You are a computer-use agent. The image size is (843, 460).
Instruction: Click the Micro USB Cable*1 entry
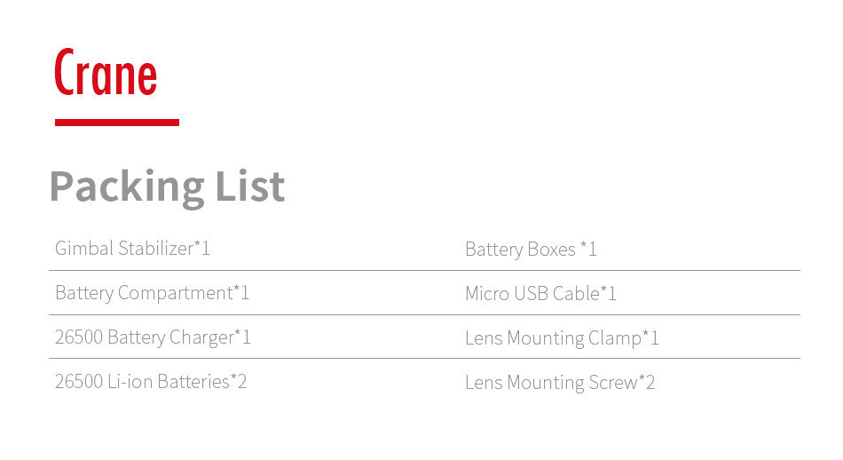pos(540,293)
